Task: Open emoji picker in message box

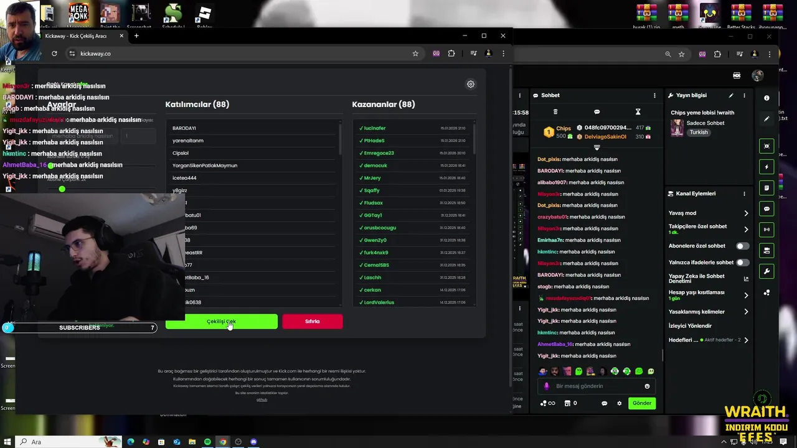Action: [x=647, y=386]
